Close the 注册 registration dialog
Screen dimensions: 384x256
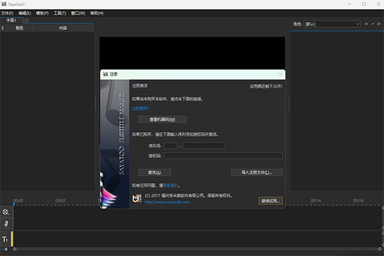280,74
